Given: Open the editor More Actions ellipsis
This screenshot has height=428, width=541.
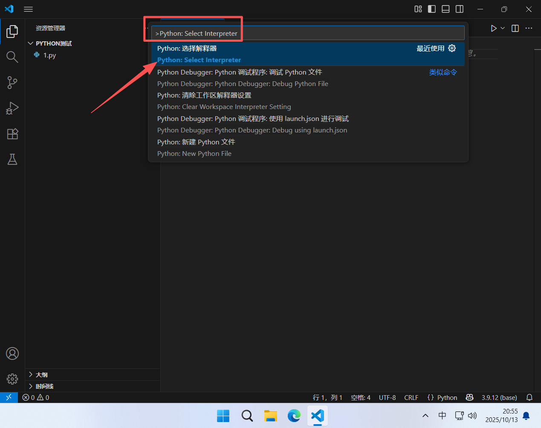Looking at the screenshot, I should point(529,28).
